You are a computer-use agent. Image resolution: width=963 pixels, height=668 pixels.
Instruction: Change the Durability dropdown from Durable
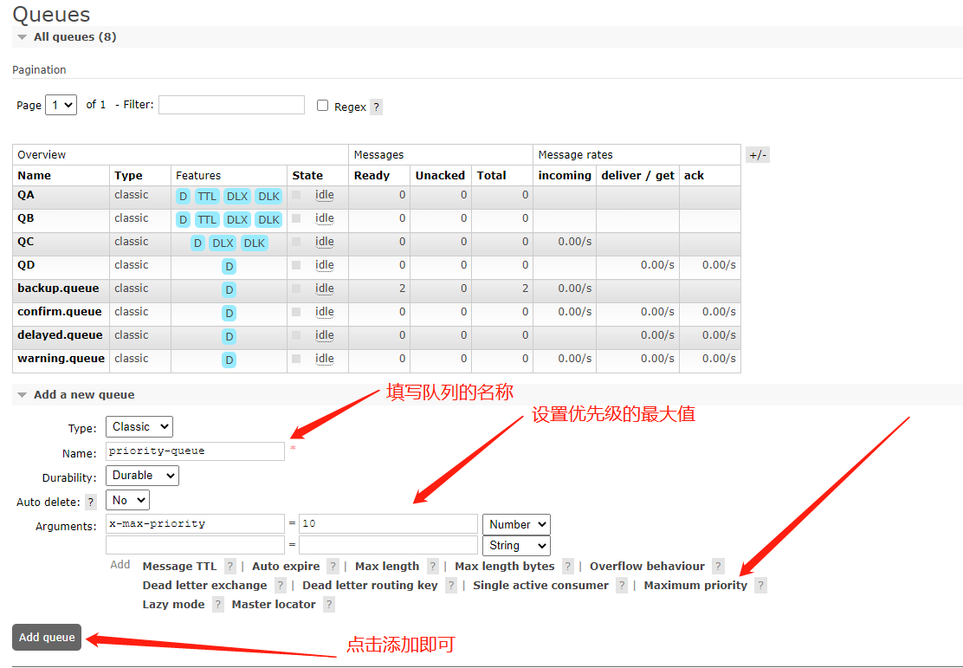tap(143, 476)
